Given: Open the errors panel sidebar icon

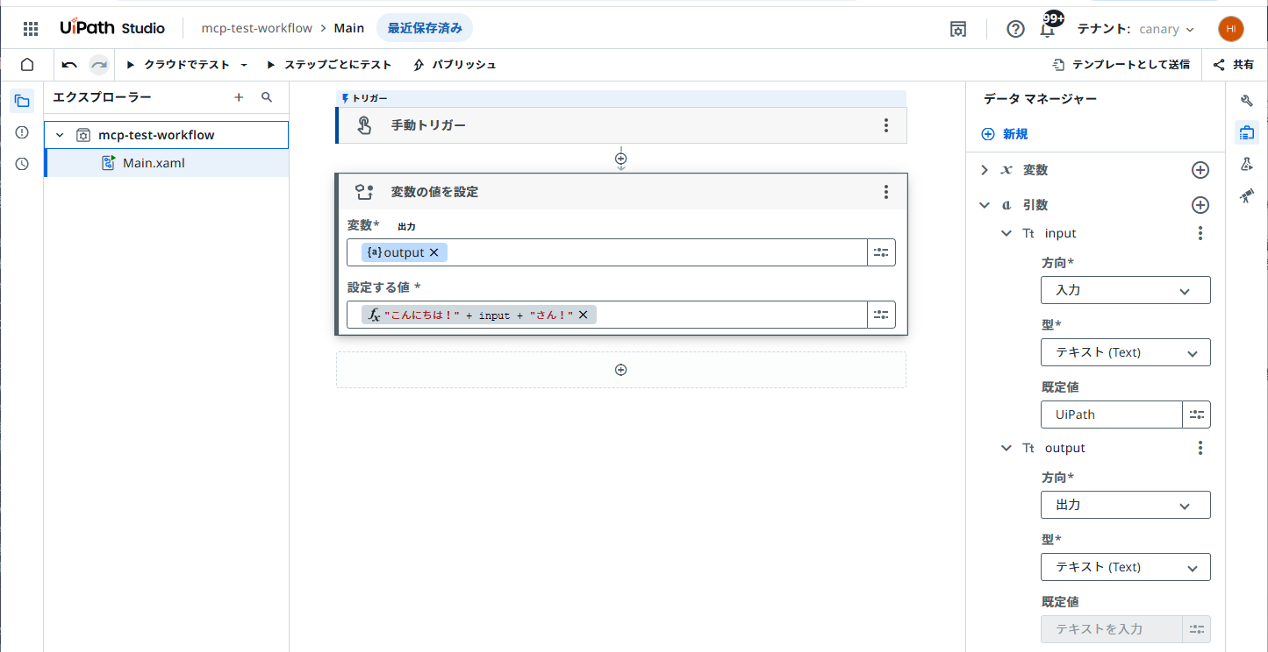Looking at the screenshot, I should point(22,132).
